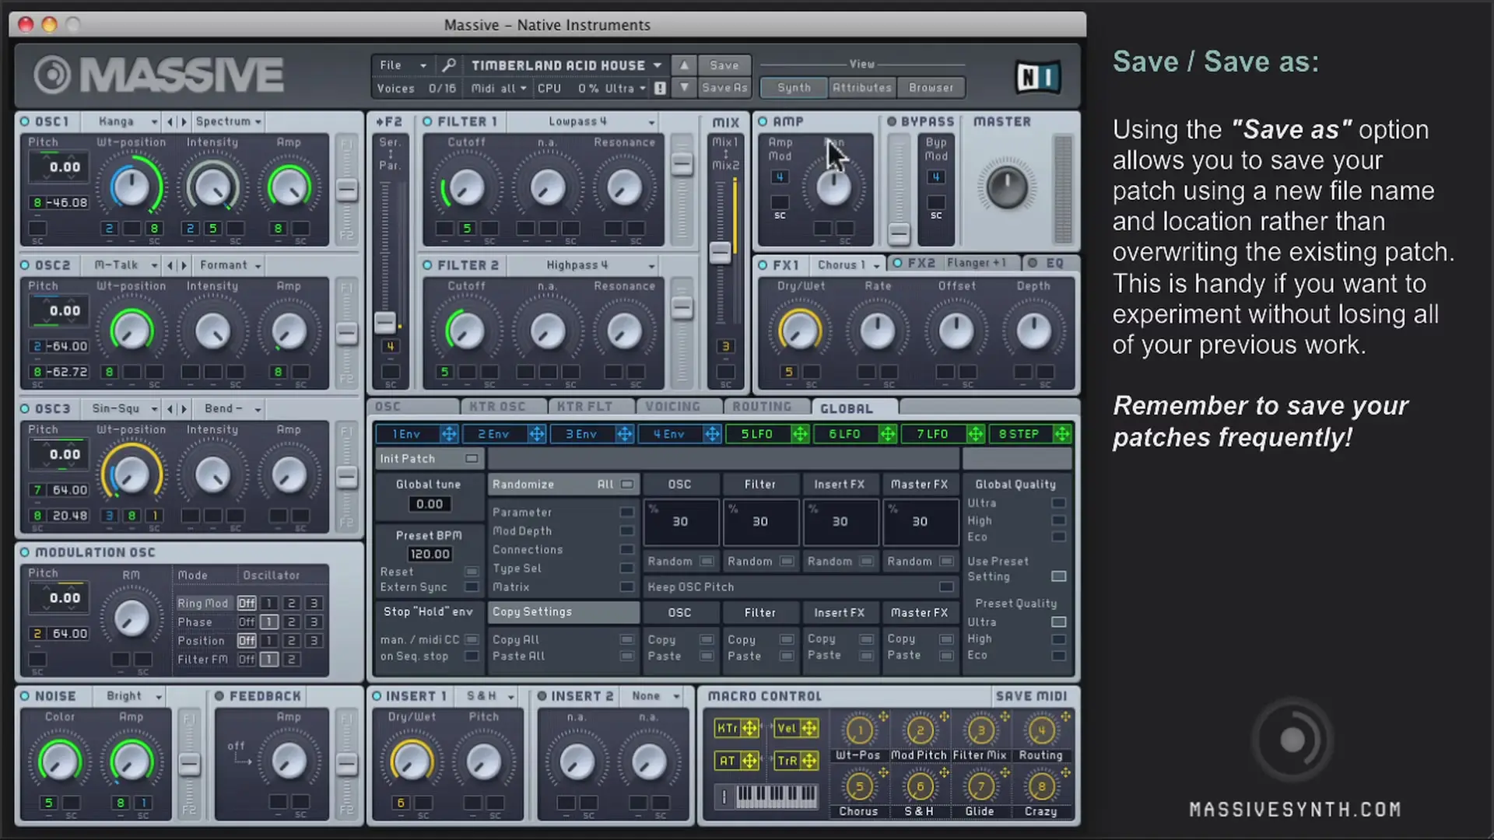Click the next preset down arrow
Image resolution: width=1494 pixels, height=840 pixels.
tap(684, 88)
